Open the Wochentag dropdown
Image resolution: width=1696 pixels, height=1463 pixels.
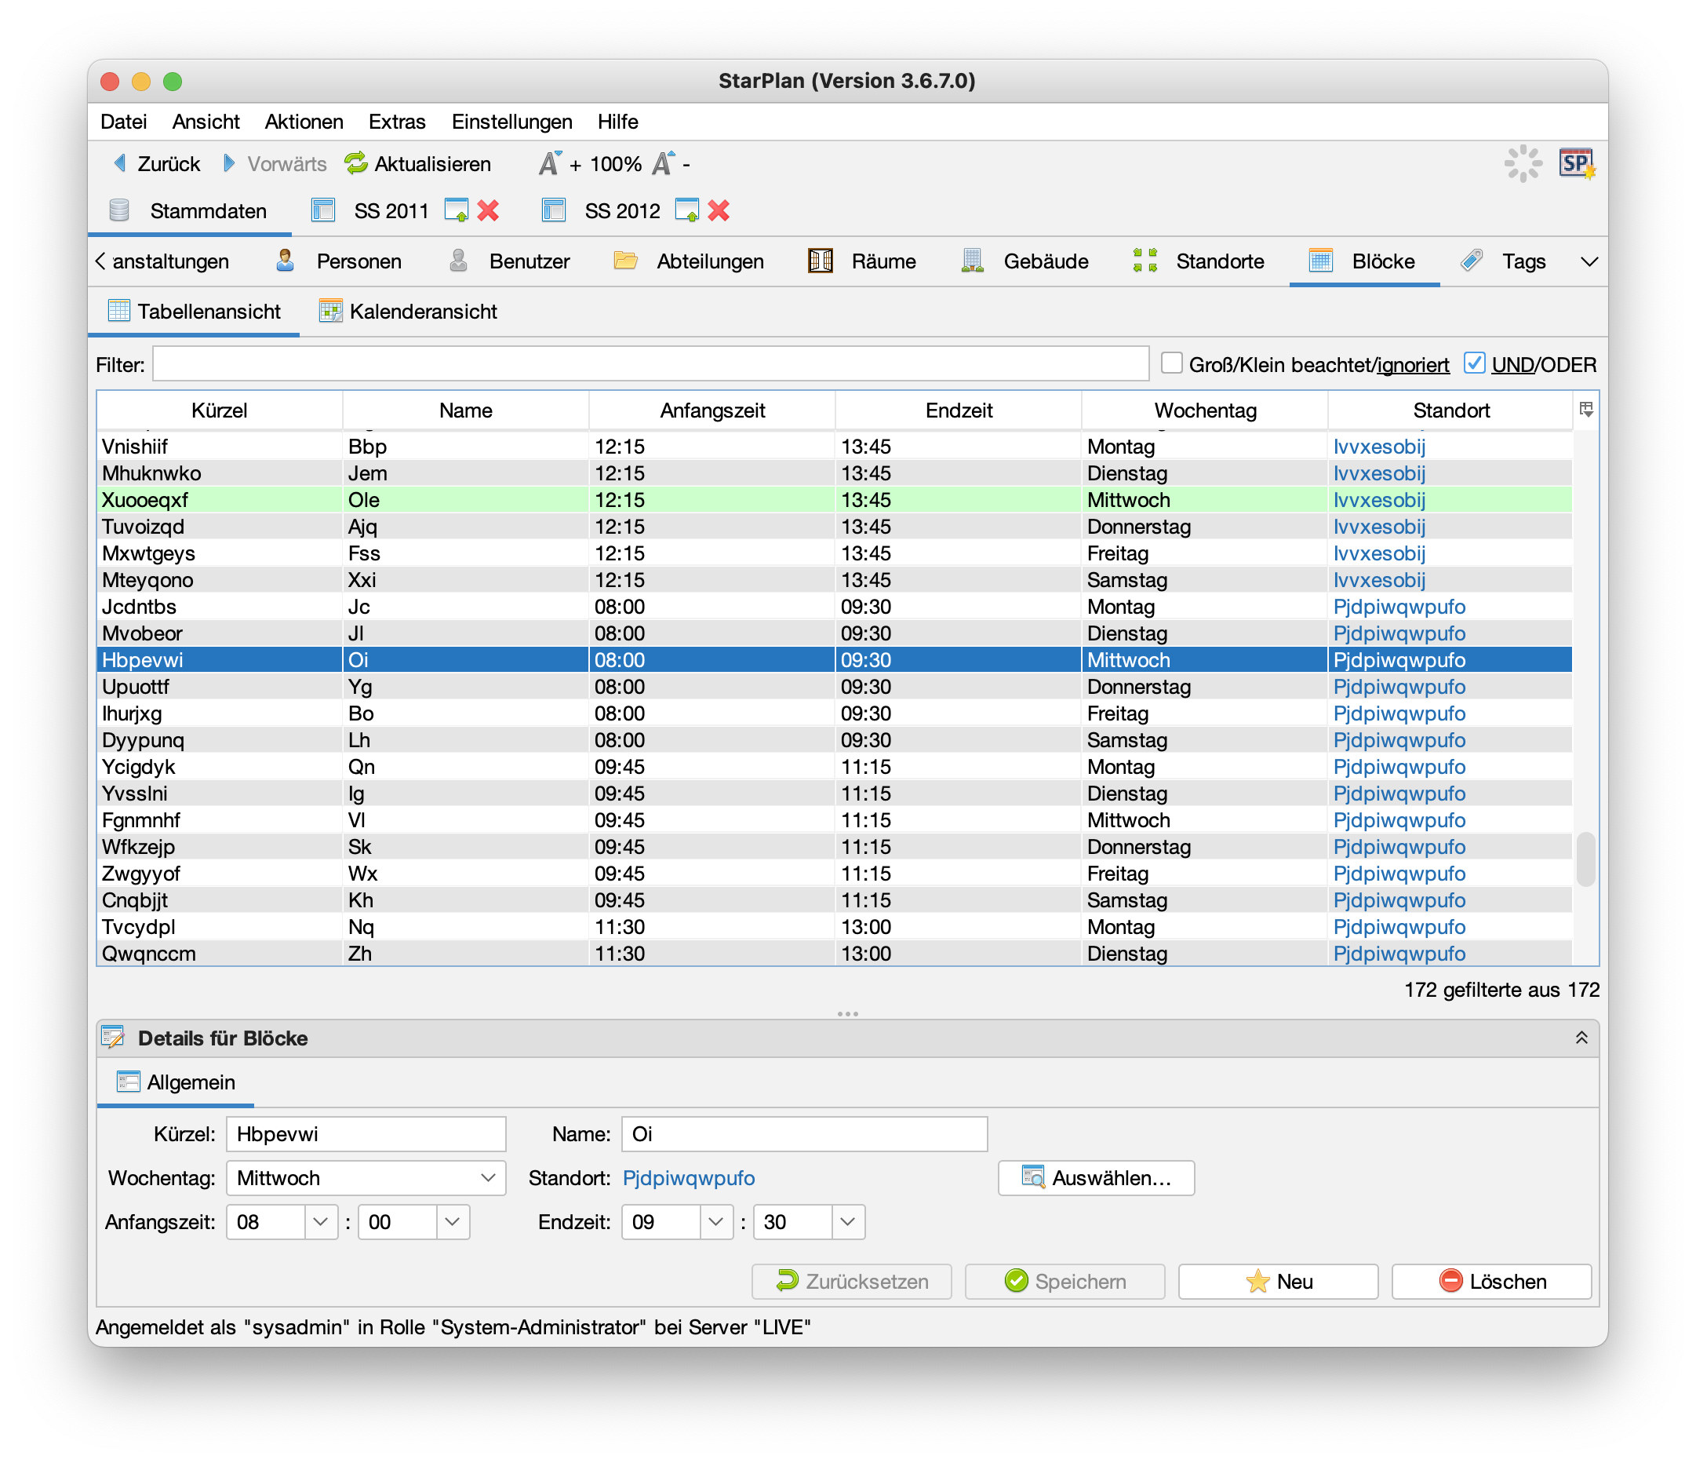(x=488, y=1178)
